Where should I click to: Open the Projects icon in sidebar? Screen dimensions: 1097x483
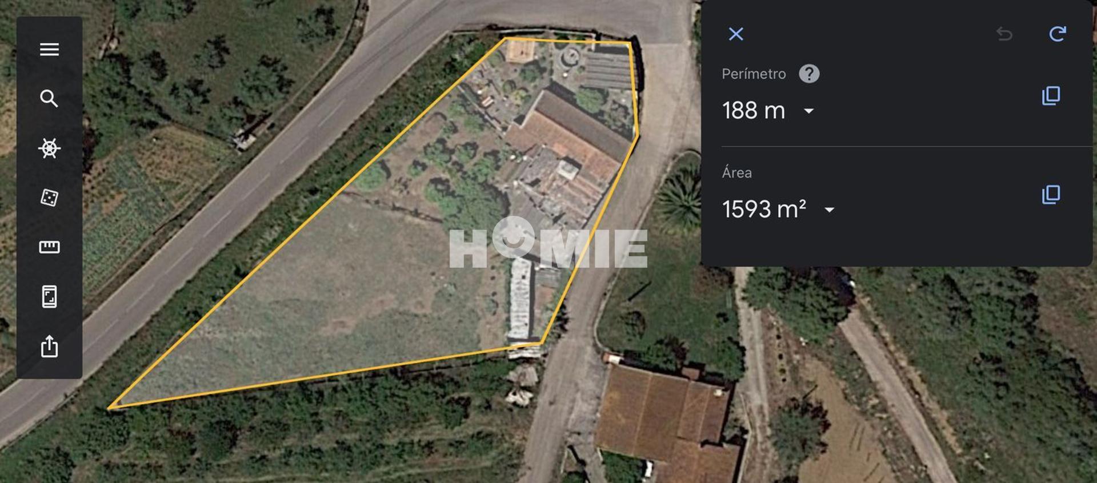pyautogui.click(x=49, y=296)
